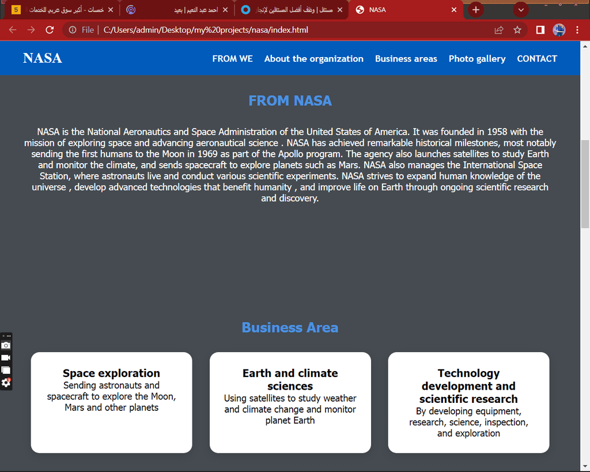Click the FROM NASA heading
The image size is (590, 472).
(x=290, y=100)
